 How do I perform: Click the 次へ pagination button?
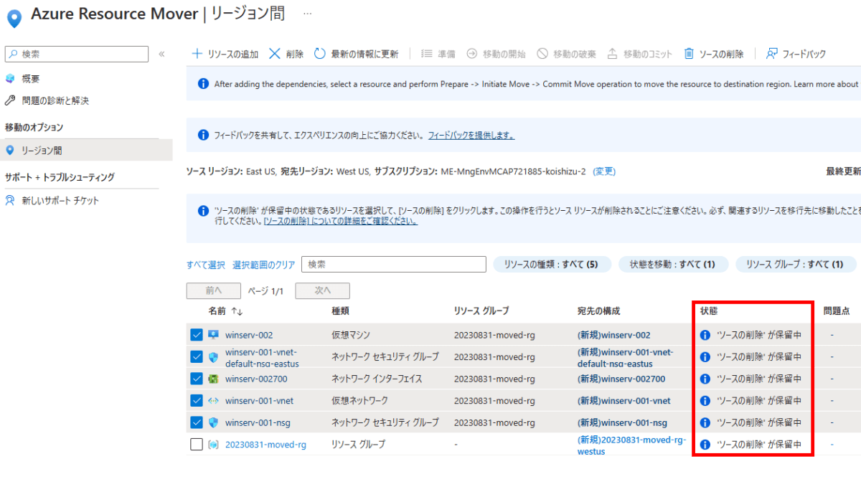(322, 290)
